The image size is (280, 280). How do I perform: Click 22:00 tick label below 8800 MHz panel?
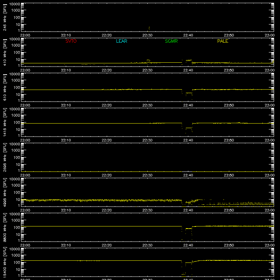tap(25, 245)
